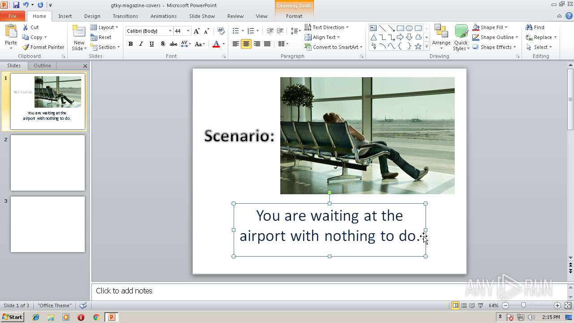
Task: Open Text Direction dropdown
Action: (x=326, y=27)
